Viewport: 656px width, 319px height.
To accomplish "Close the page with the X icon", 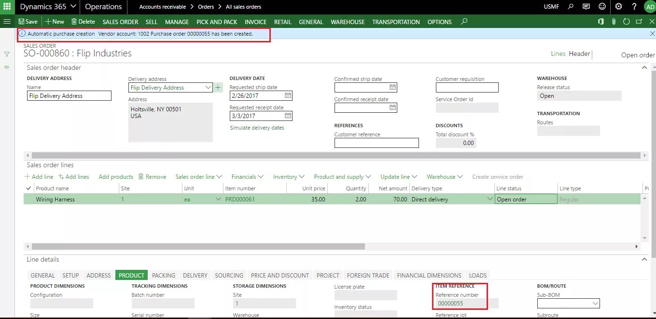I will click(x=652, y=22).
